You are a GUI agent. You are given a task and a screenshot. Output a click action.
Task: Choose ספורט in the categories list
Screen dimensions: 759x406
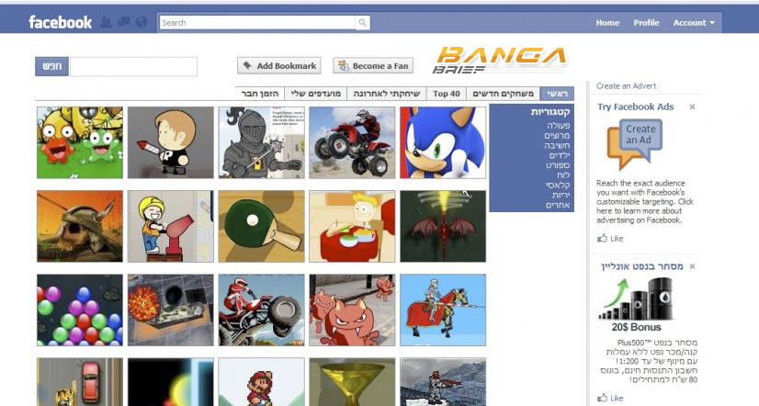pos(558,165)
